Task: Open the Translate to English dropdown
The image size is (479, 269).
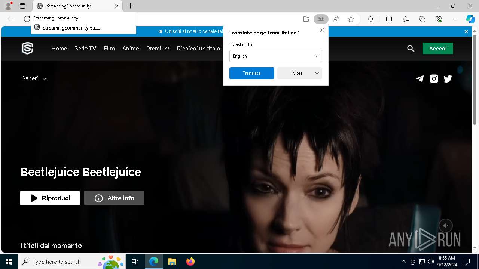Action: [276, 56]
